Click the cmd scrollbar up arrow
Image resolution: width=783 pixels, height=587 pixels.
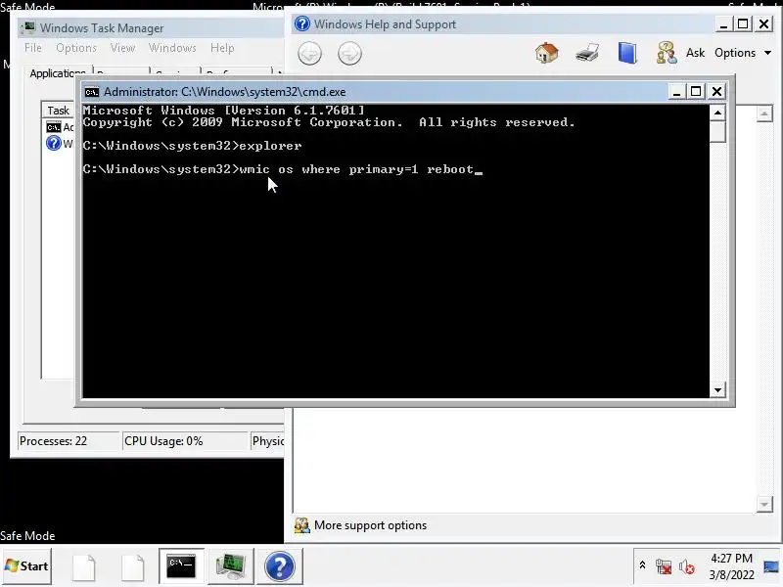tap(717, 113)
